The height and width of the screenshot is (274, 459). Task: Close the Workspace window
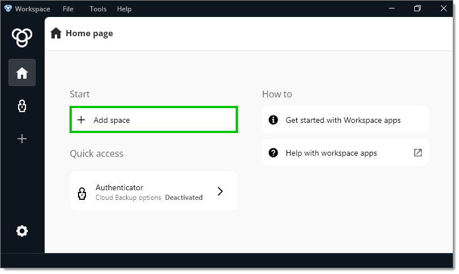tap(444, 8)
